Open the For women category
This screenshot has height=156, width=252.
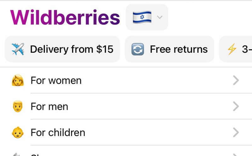[126, 80]
